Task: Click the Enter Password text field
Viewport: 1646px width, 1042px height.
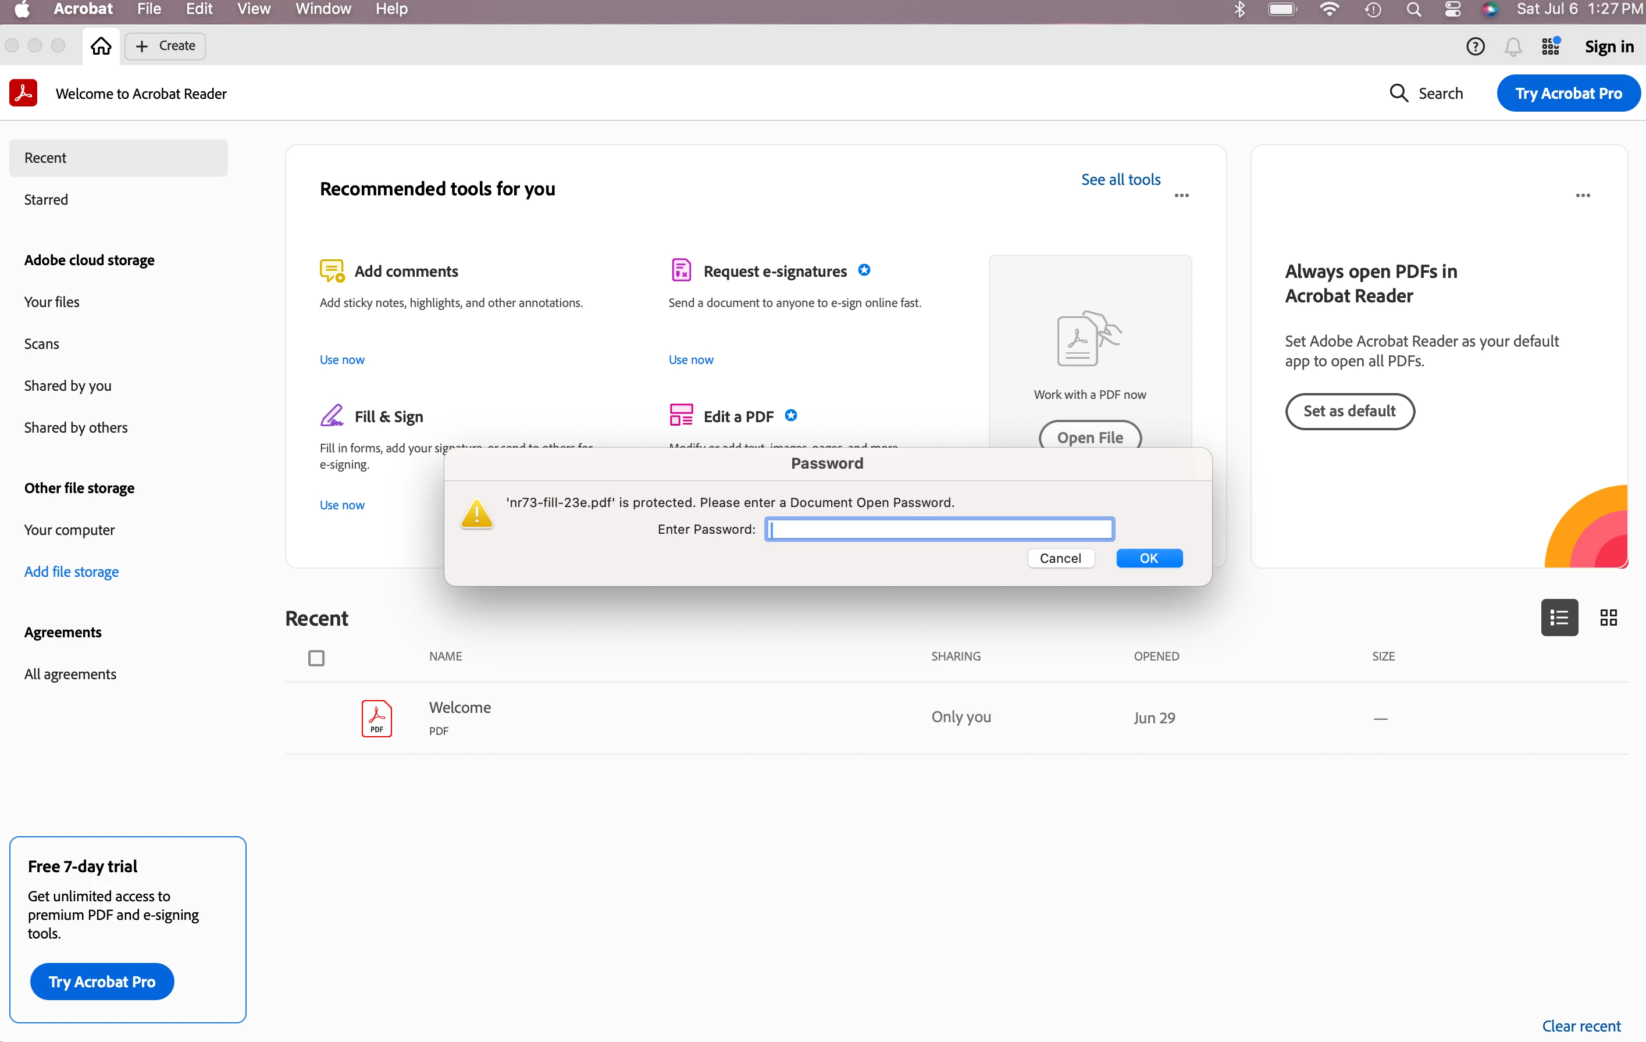Action: coord(939,530)
